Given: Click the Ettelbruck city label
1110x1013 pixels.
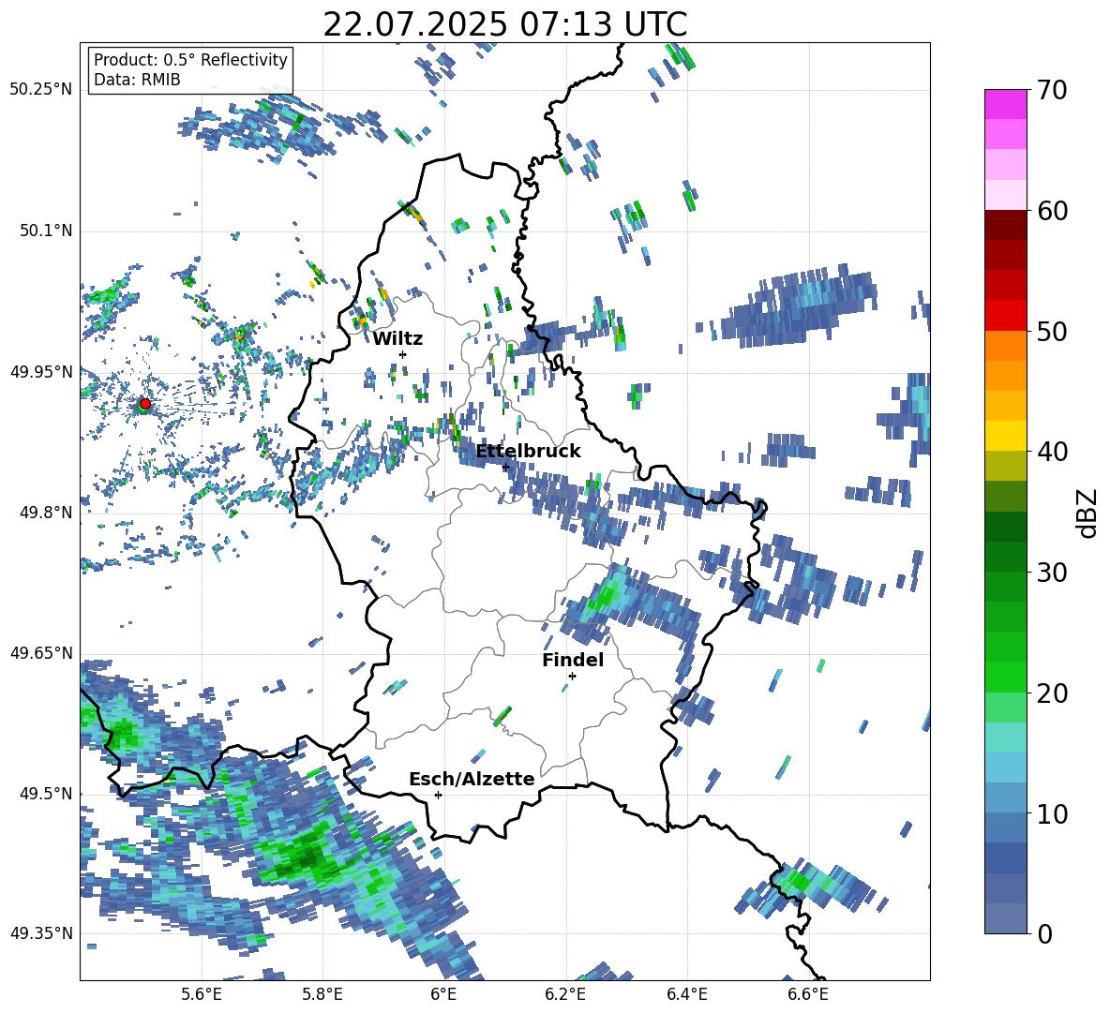Looking at the screenshot, I should tap(528, 452).
